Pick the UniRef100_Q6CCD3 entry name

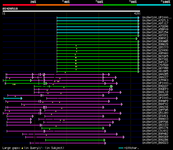155,125
